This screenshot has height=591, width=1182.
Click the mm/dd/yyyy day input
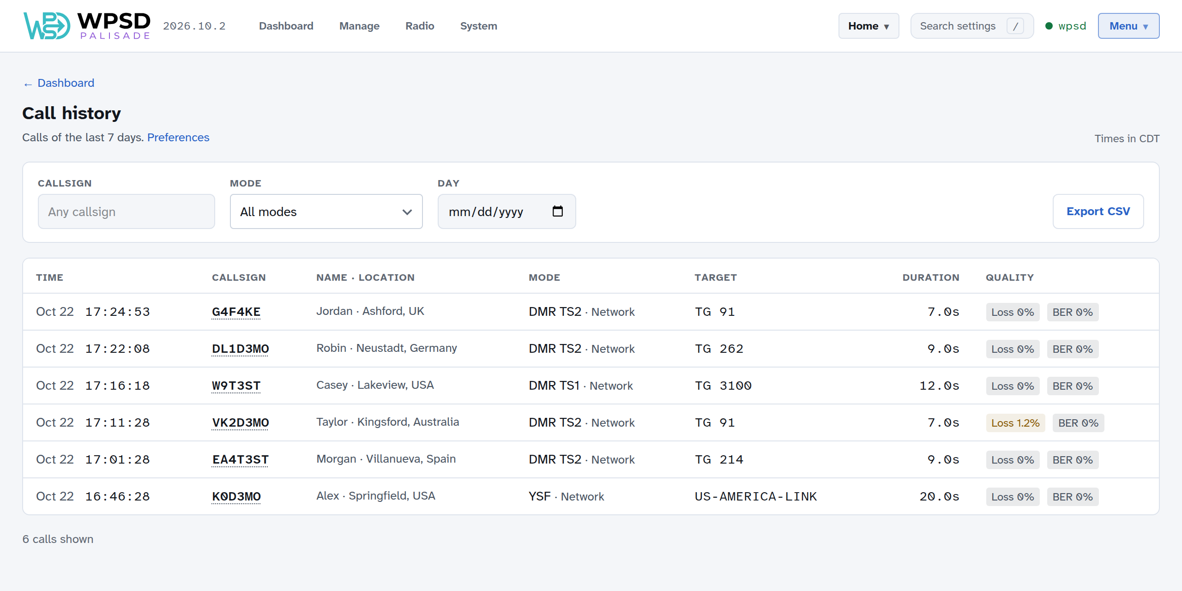coord(507,211)
